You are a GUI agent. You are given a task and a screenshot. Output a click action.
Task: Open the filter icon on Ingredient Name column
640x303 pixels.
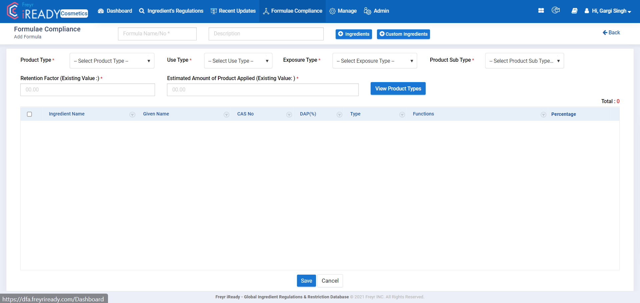click(x=132, y=114)
